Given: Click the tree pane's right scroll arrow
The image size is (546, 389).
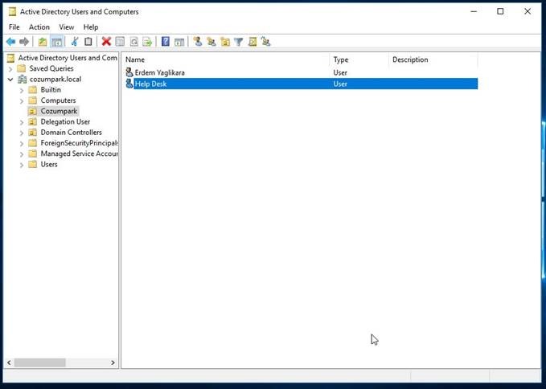Looking at the screenshot, I should pos(113,362).
